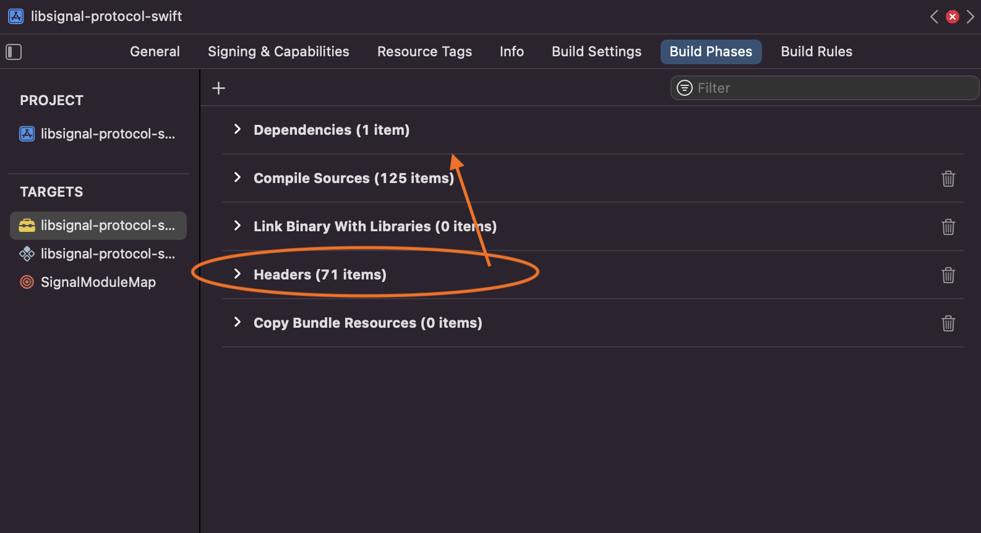Select the SignalModuleMap target

pos(98,282)
